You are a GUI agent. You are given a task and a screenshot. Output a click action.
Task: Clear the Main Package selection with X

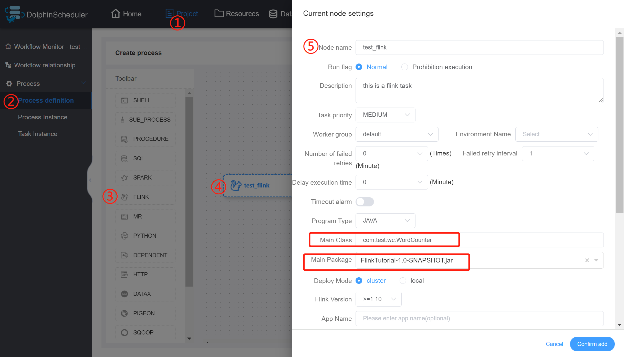click(x=587, y=260)
